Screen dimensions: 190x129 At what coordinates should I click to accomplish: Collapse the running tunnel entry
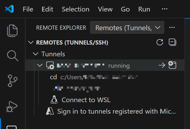(x=40, y=65)
